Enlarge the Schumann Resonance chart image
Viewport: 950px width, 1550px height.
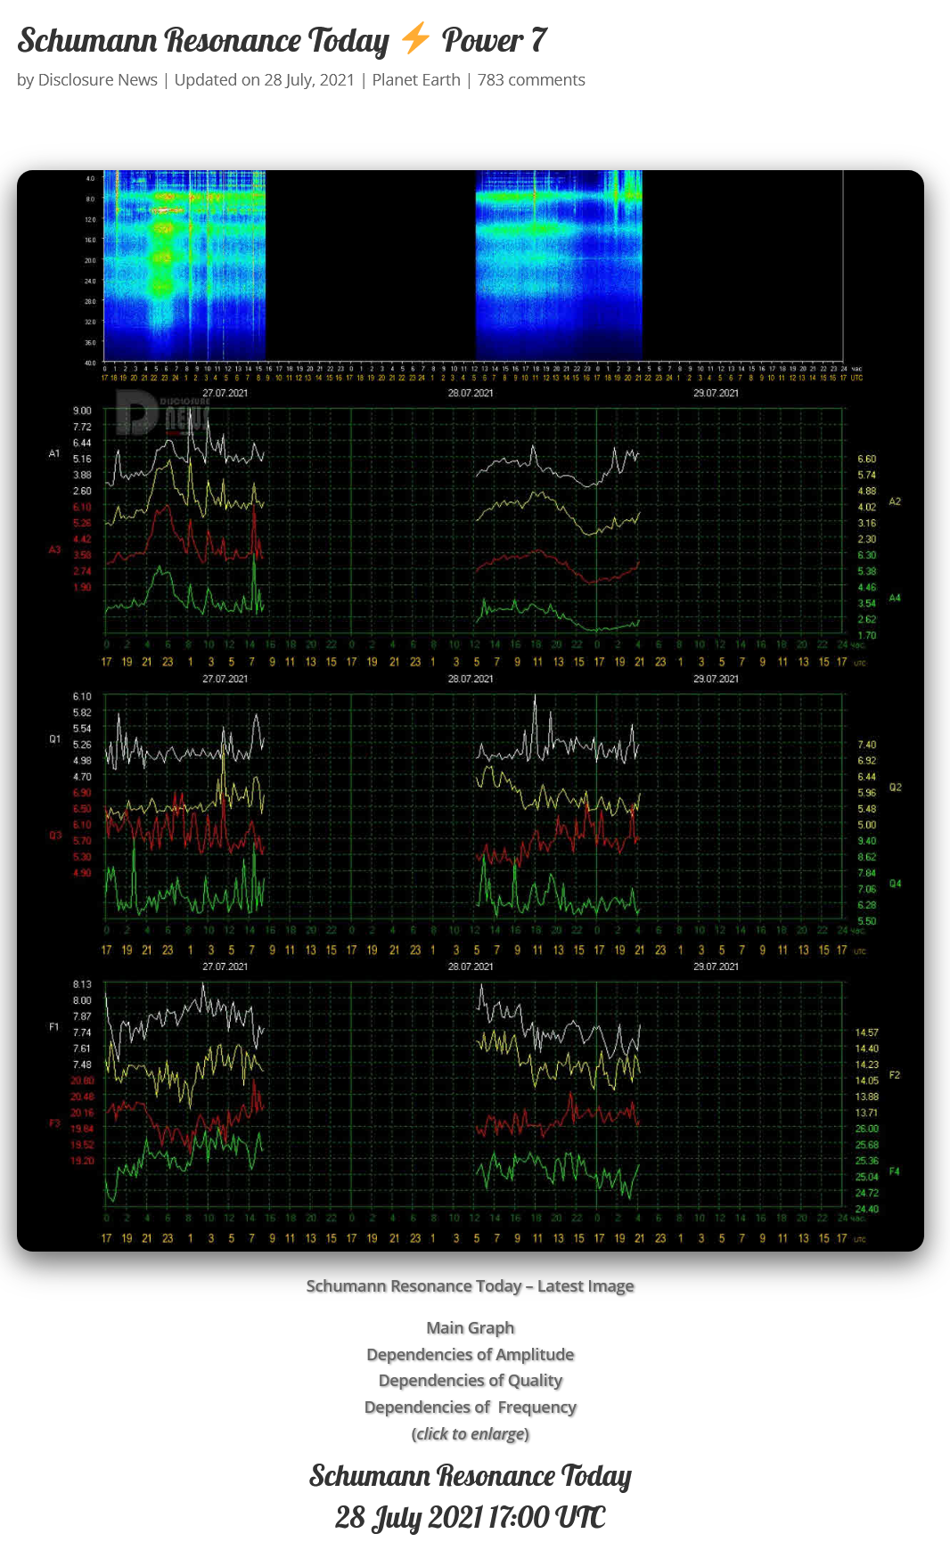(471, 711)
